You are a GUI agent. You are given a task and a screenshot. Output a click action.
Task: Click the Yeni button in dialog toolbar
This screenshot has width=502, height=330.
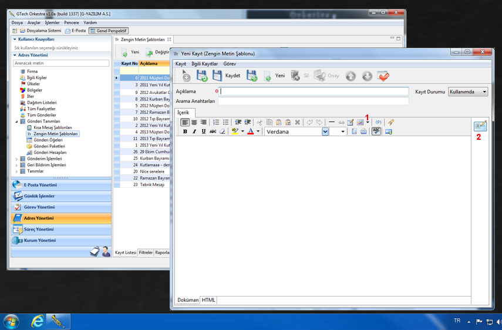point(274,76)
